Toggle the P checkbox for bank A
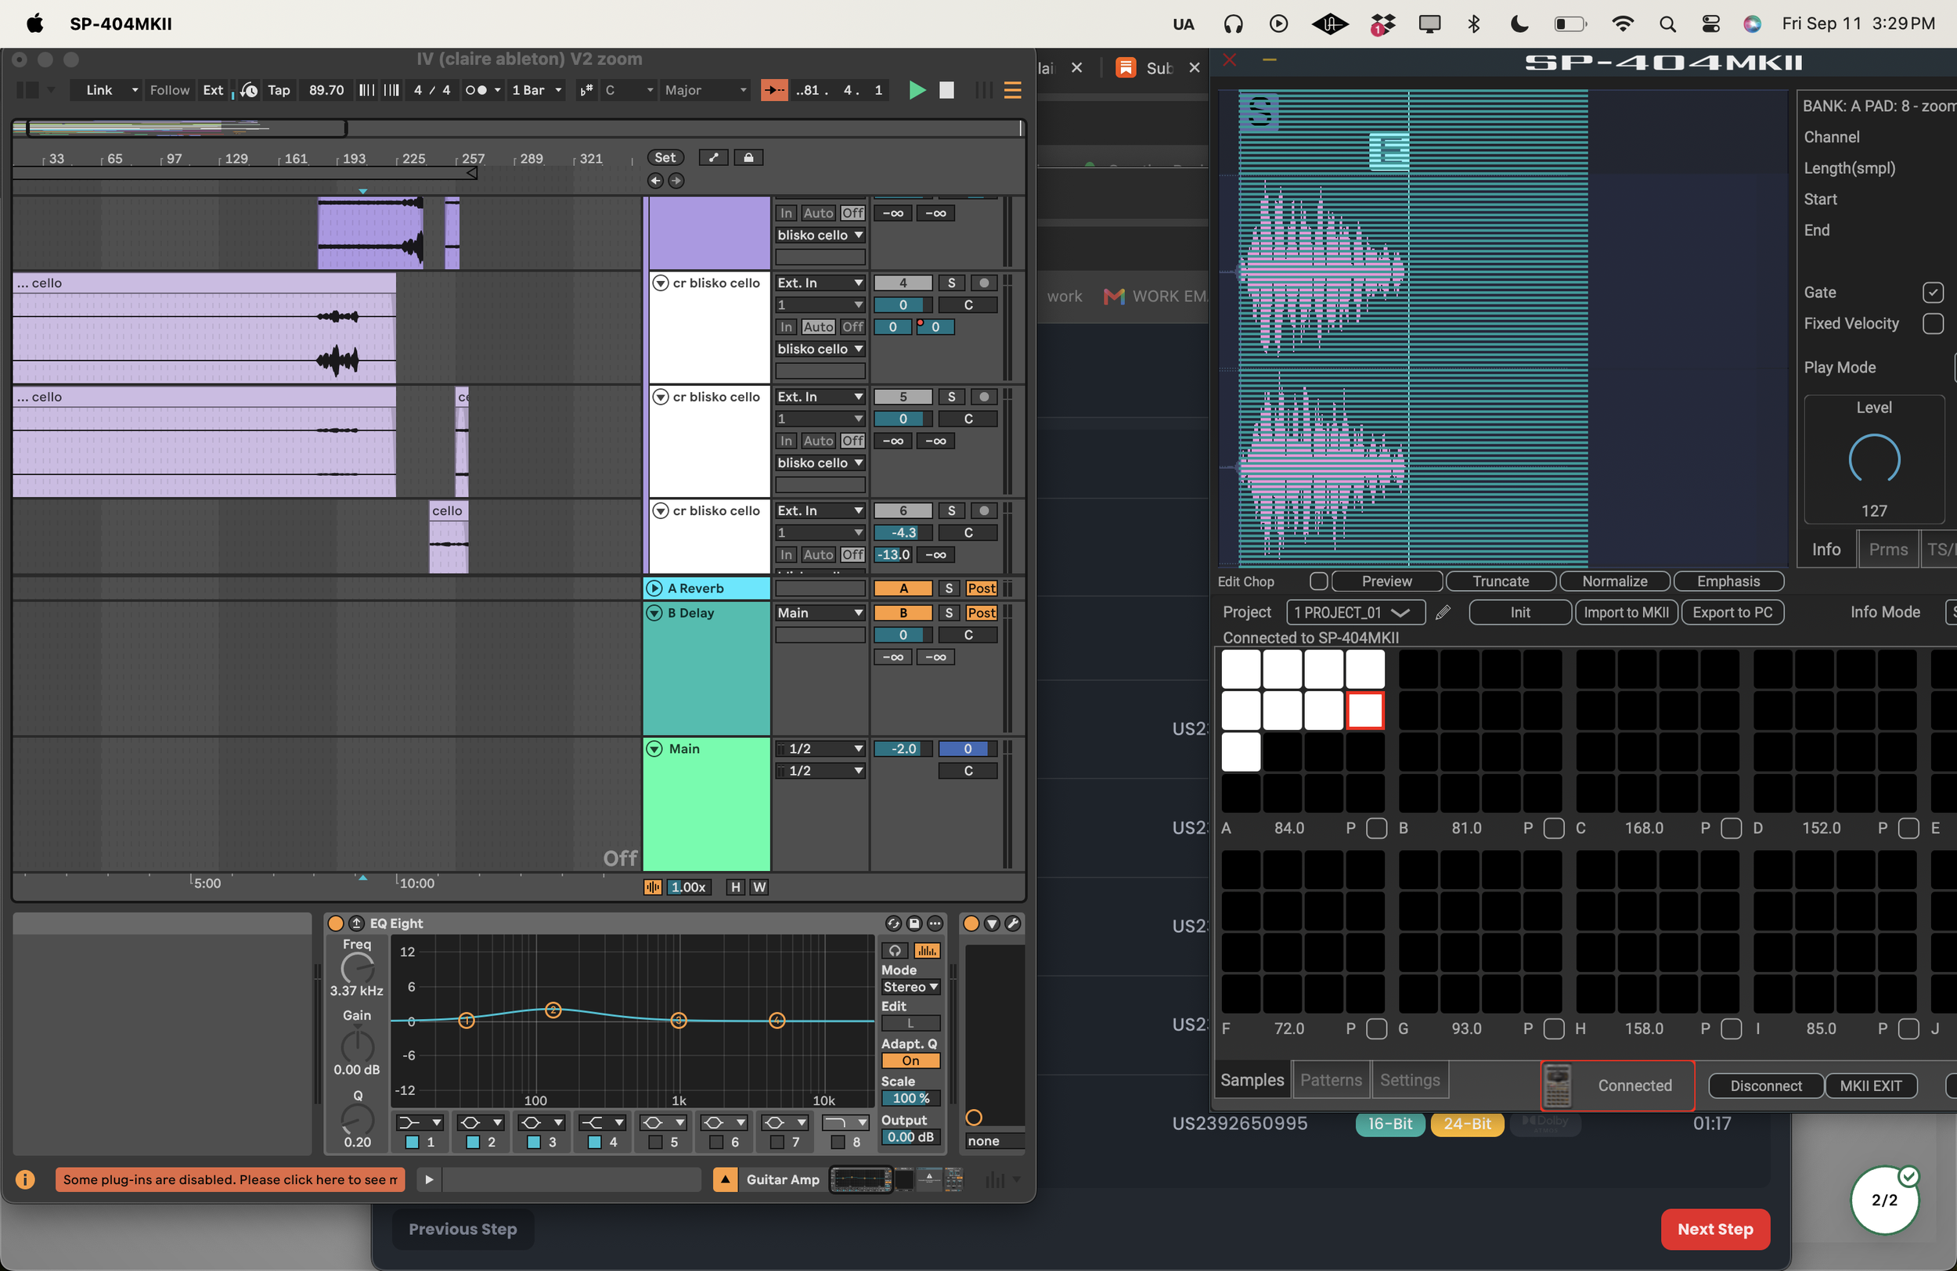1957x1271 pixels. pos(1376,828)
